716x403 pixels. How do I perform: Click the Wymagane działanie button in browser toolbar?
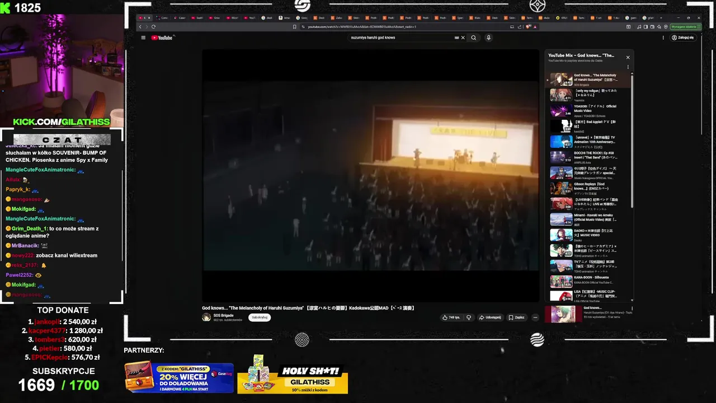coord(685,26)
